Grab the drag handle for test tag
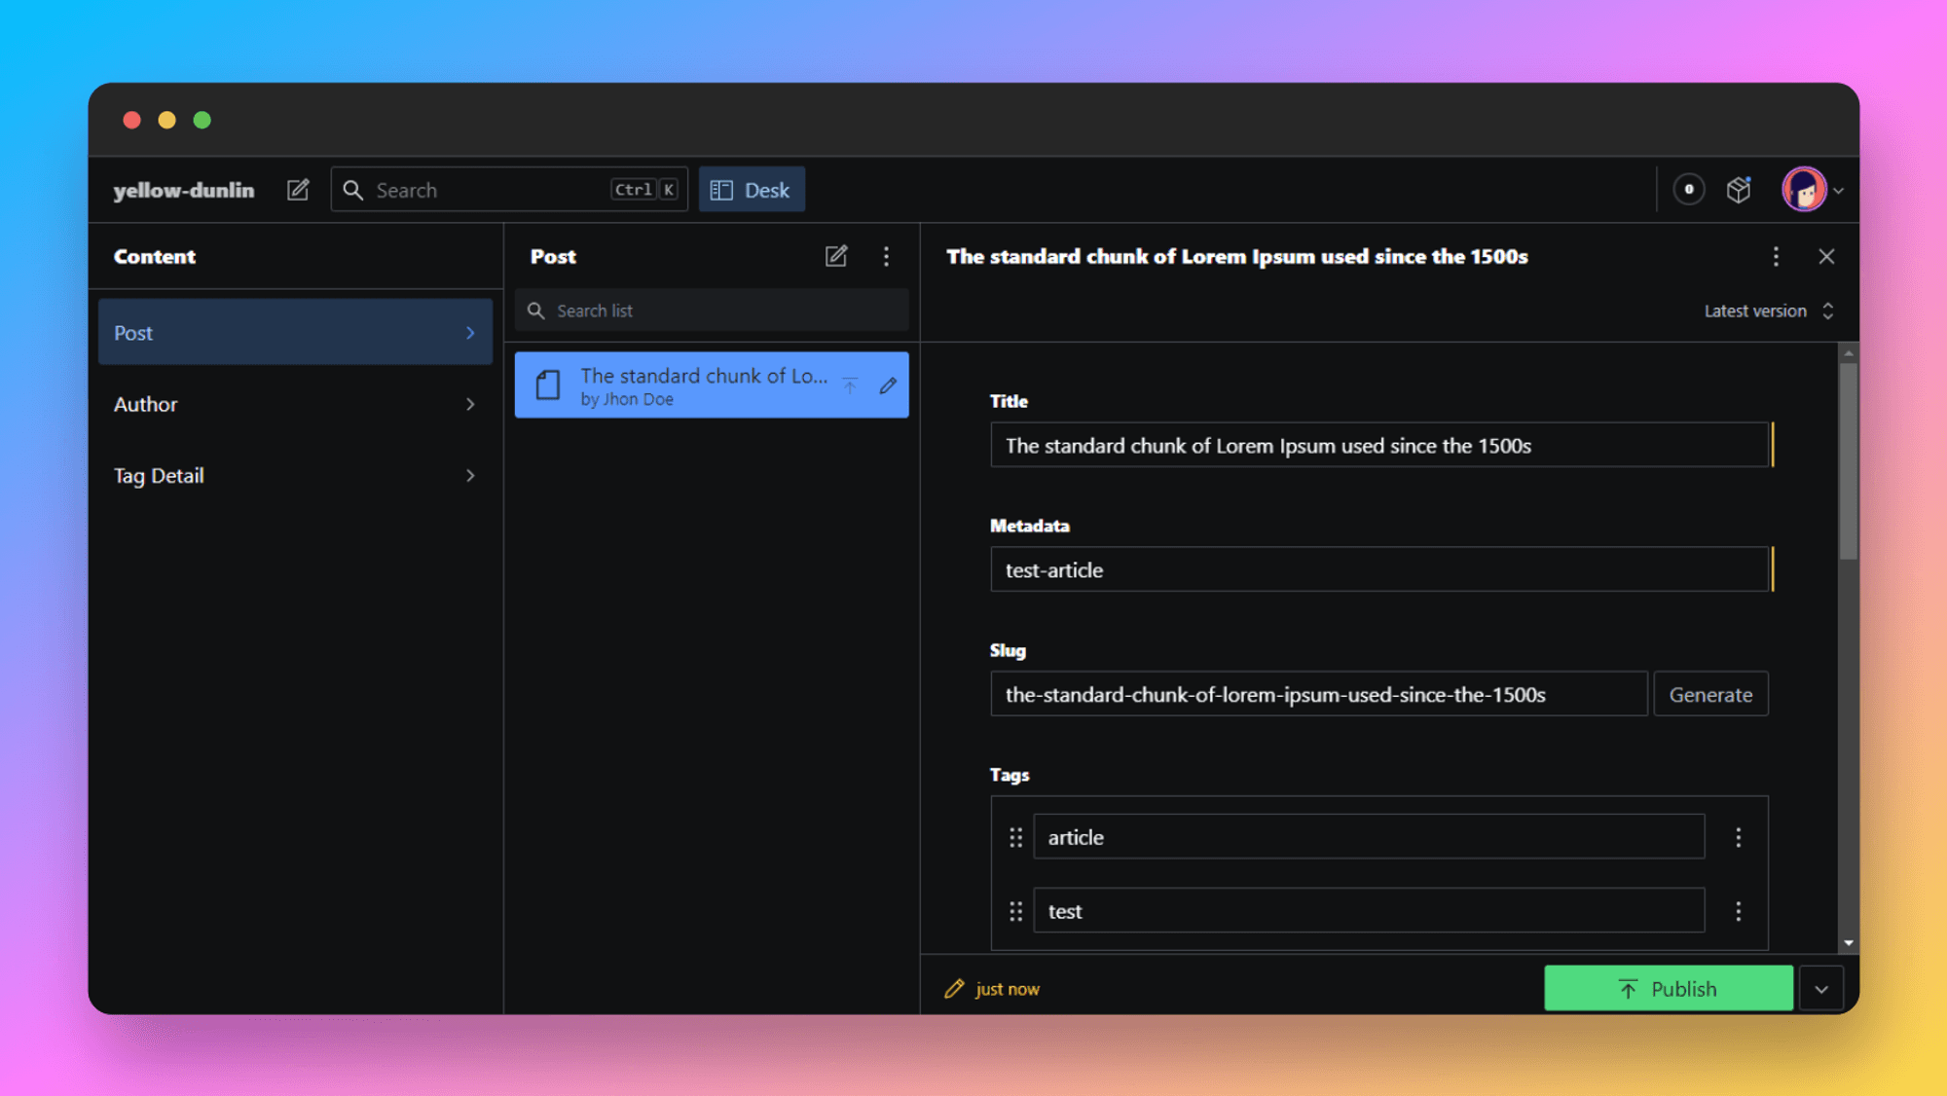The image size is (1947, 1096). pyautogui.click(x=1015, y=911)
